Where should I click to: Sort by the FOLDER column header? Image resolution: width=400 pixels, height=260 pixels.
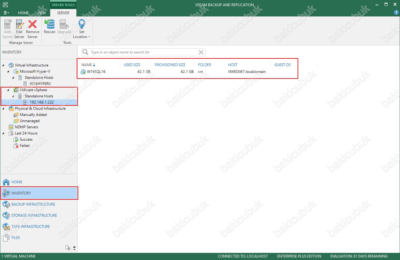tap(204, 65)
